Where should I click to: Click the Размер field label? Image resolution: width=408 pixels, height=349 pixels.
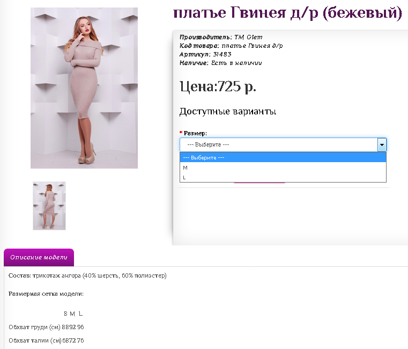(x=195, y=133)
